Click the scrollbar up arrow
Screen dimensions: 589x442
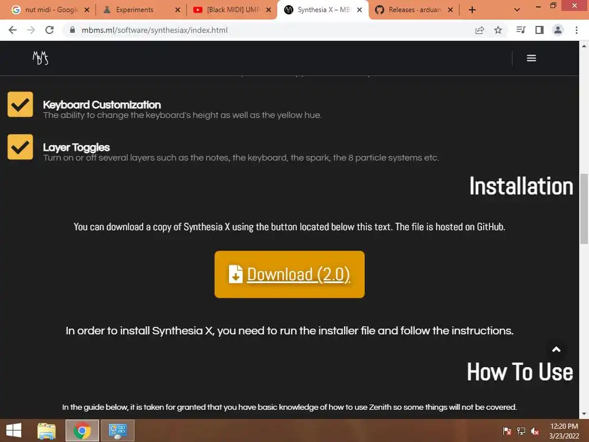click(584, 46)
